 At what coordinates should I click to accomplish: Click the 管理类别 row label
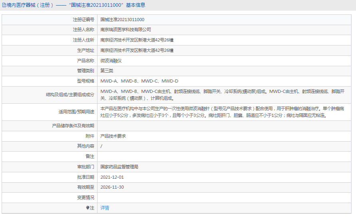tap(86, 71)
